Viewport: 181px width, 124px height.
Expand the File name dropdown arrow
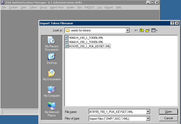148,112
